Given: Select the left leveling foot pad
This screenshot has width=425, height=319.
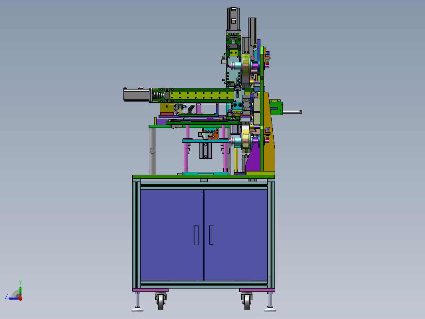Looking at the screenshot, I should click(x=137, y=309).
